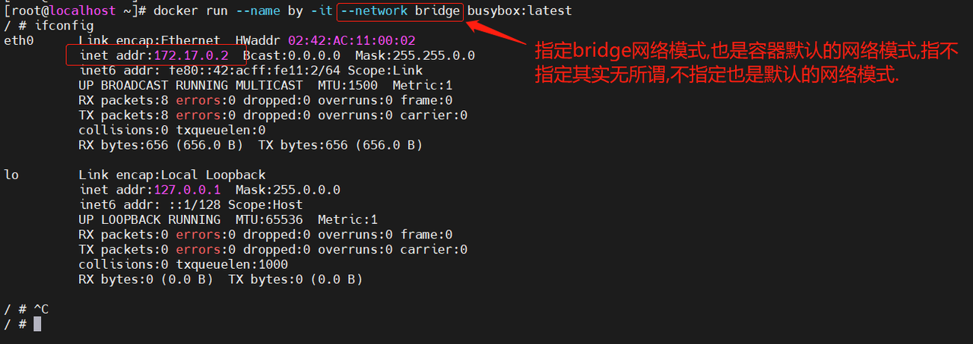
Task: Click the MAC address 02:42:AC:11:00:02
Action: point(363,41)
